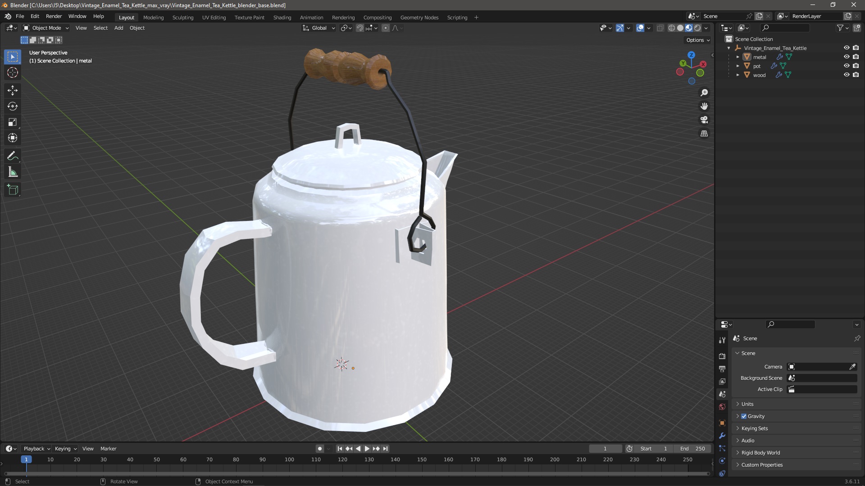This screenshot has height=486, width=865.
Task: Hide the wood object in viewport
Action: point(846,75)
